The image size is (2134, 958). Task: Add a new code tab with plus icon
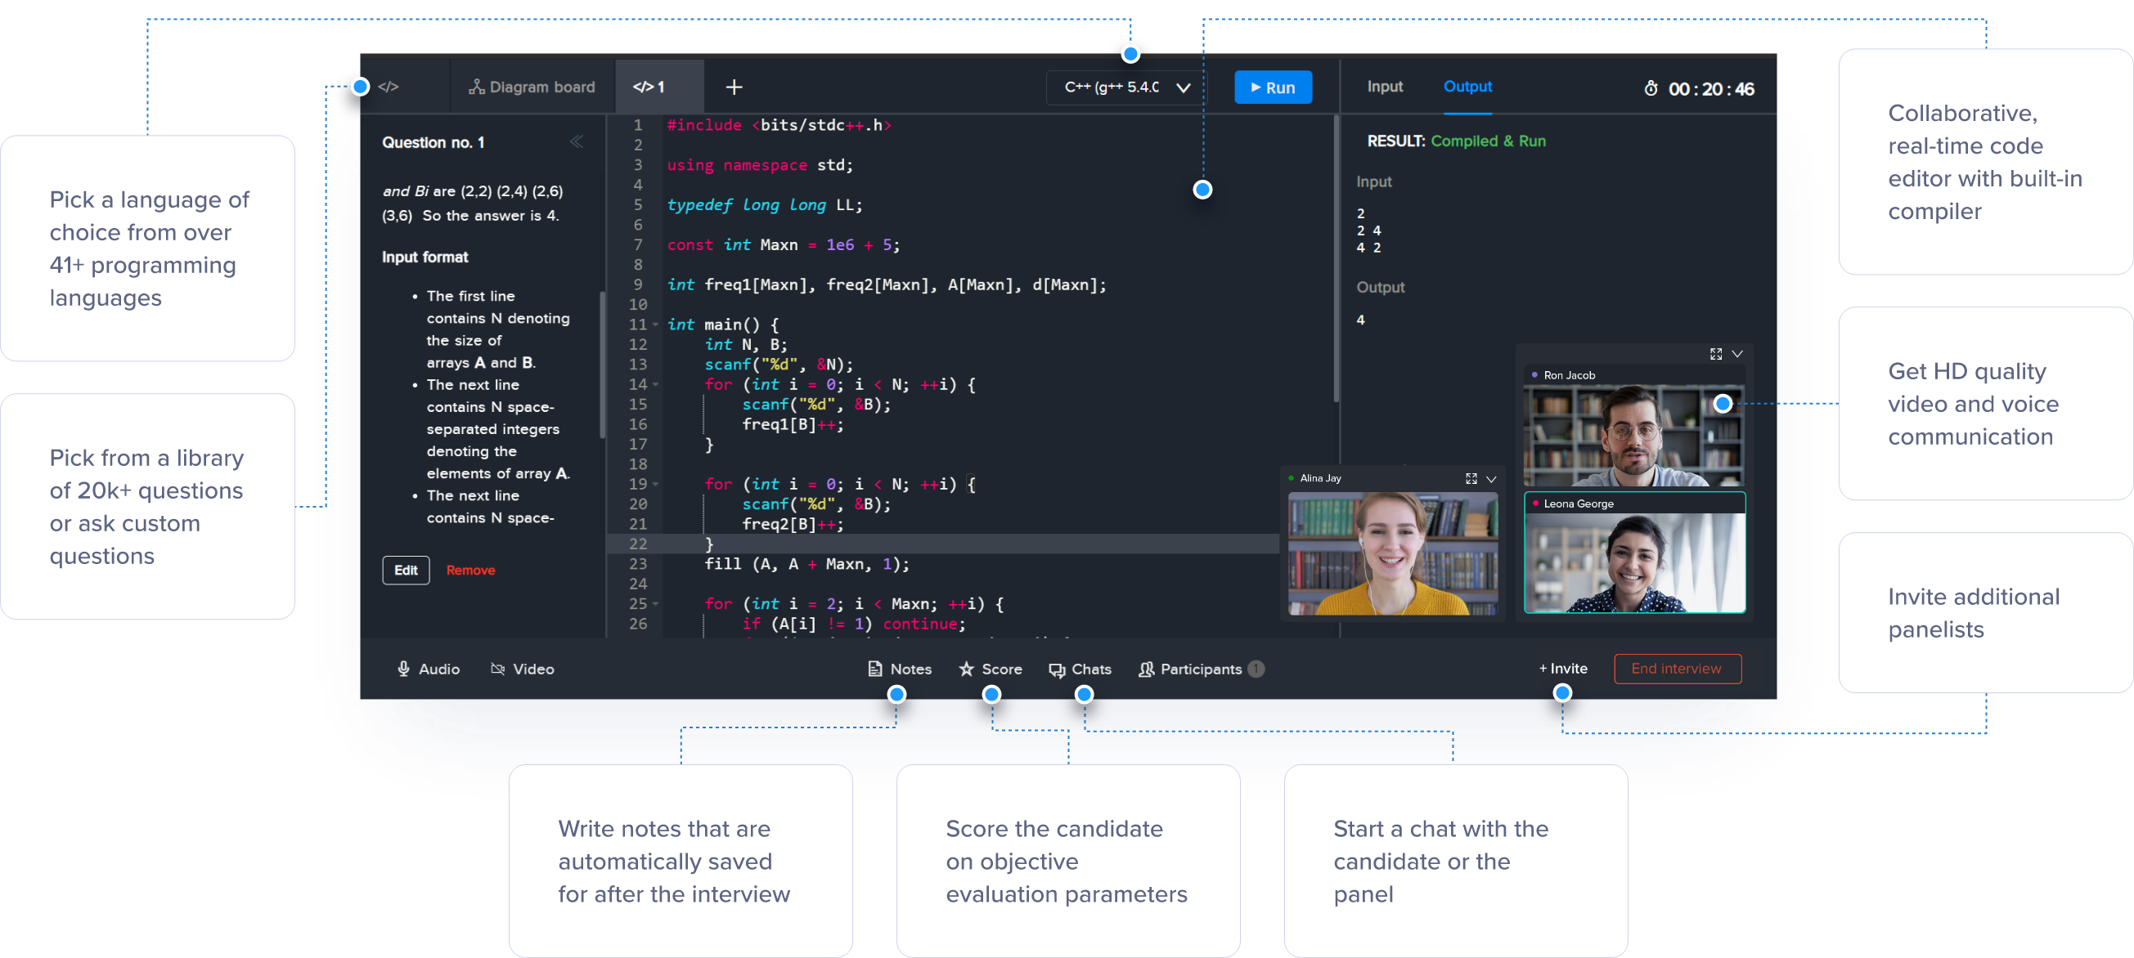pos(734,87)
